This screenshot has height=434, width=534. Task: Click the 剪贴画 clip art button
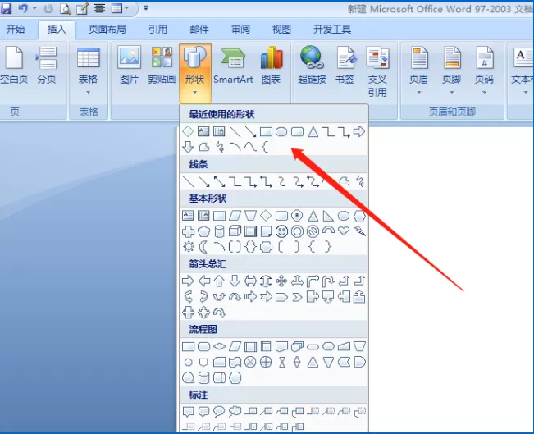point(162,66)
